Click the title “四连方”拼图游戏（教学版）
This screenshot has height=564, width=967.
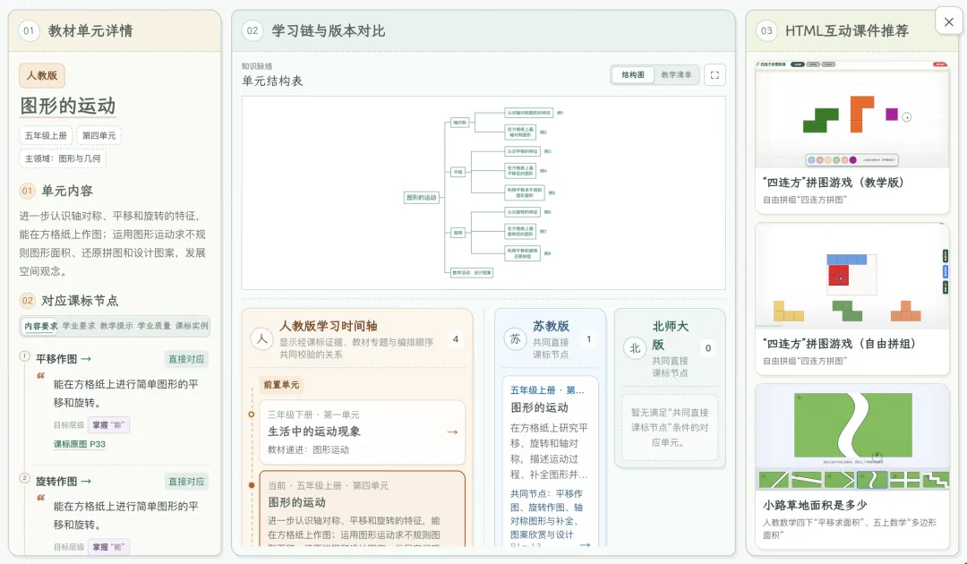[834, 183]
